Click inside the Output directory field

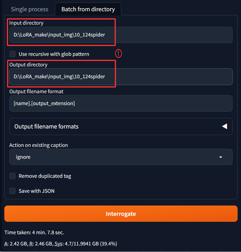pyautogui.click(x=121, y=76)
